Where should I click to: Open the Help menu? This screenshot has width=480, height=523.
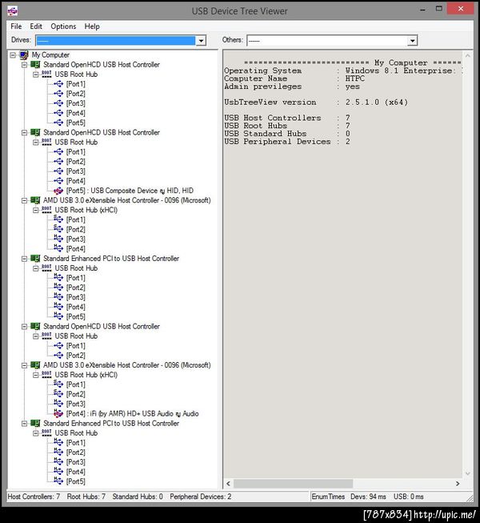tap(92, 26)
